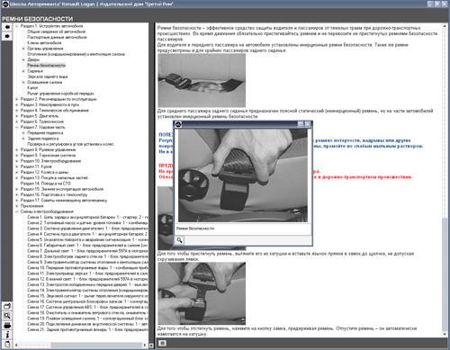Expand the Органы управления subsection
The image size is (450, 350).
point(23,49)
